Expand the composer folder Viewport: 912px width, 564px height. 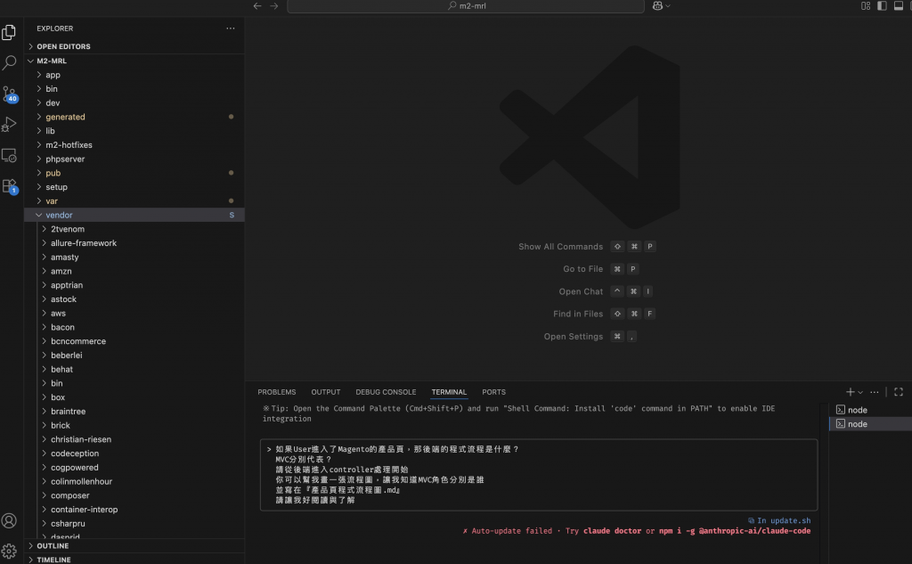(x=134, y=495)
